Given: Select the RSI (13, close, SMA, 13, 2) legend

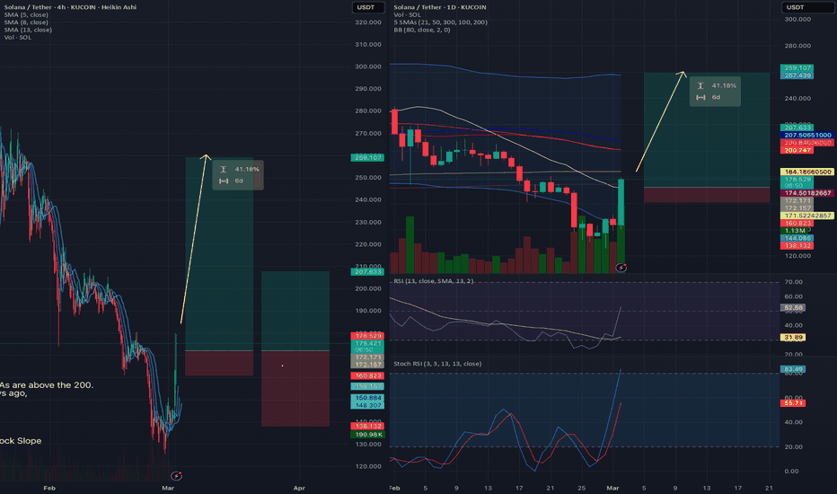Looking at the screenshot, I should coord(434,281).
